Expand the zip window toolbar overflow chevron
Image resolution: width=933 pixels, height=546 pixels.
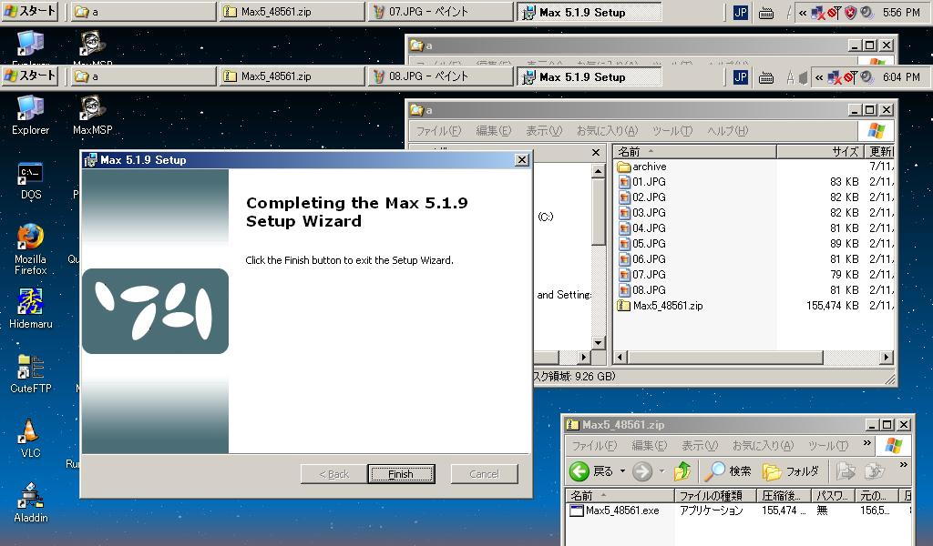(903, 465)
